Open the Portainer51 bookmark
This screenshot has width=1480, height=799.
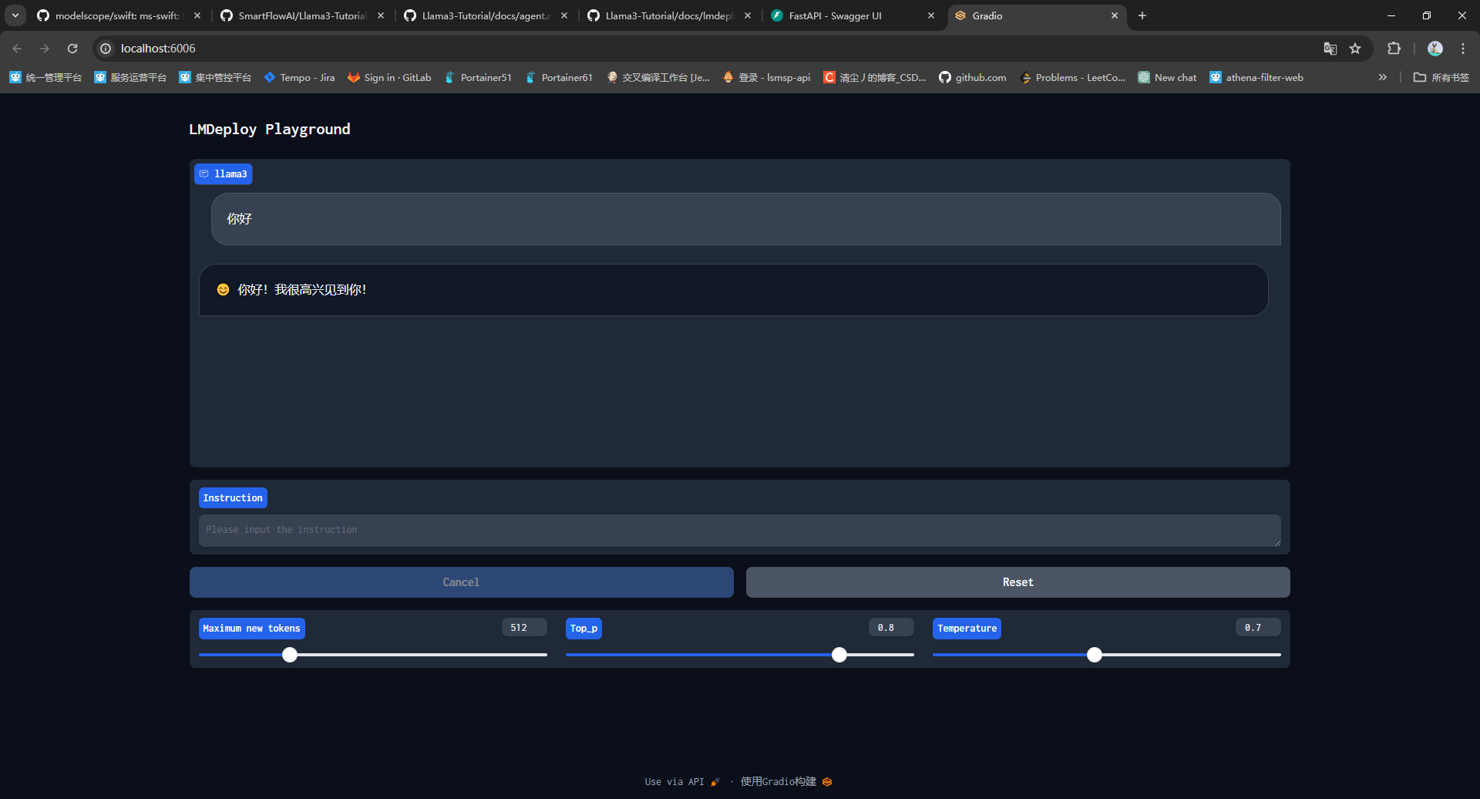478,77
